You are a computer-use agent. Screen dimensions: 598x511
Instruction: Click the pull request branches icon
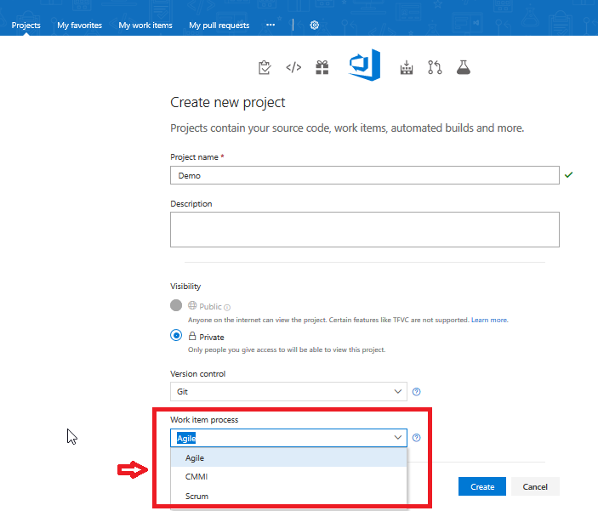435,68
